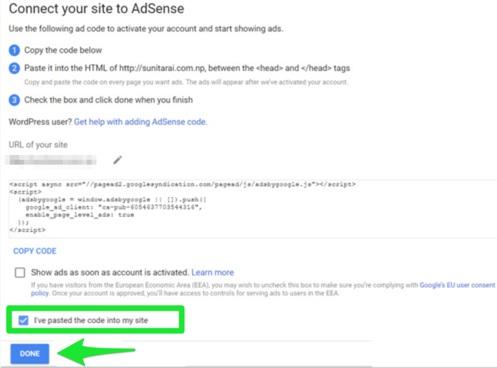Click the DONE button
The image size is (497, 368).
(x=30, y=354)
